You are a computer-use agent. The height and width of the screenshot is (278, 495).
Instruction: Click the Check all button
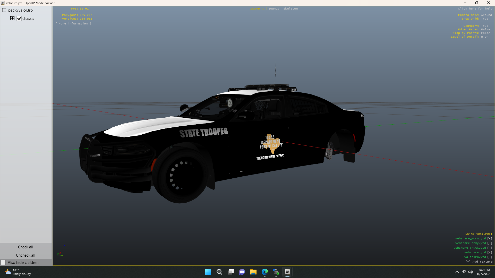coord(26,247)
